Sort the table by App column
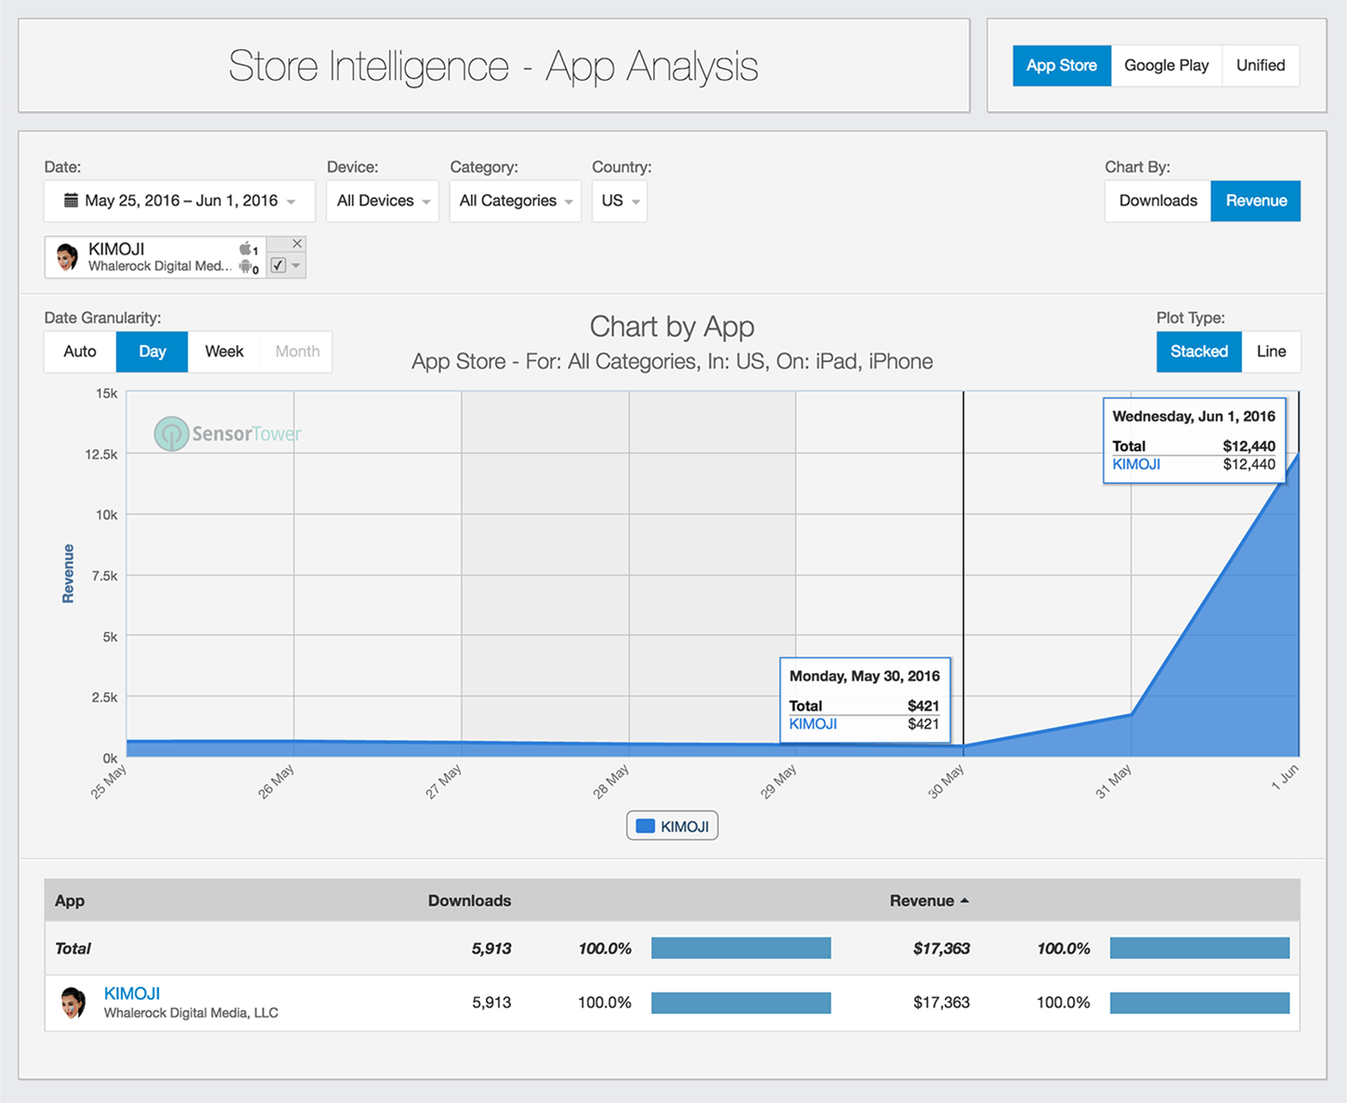Screen dimensions: 1347x1103 [70, 901]
